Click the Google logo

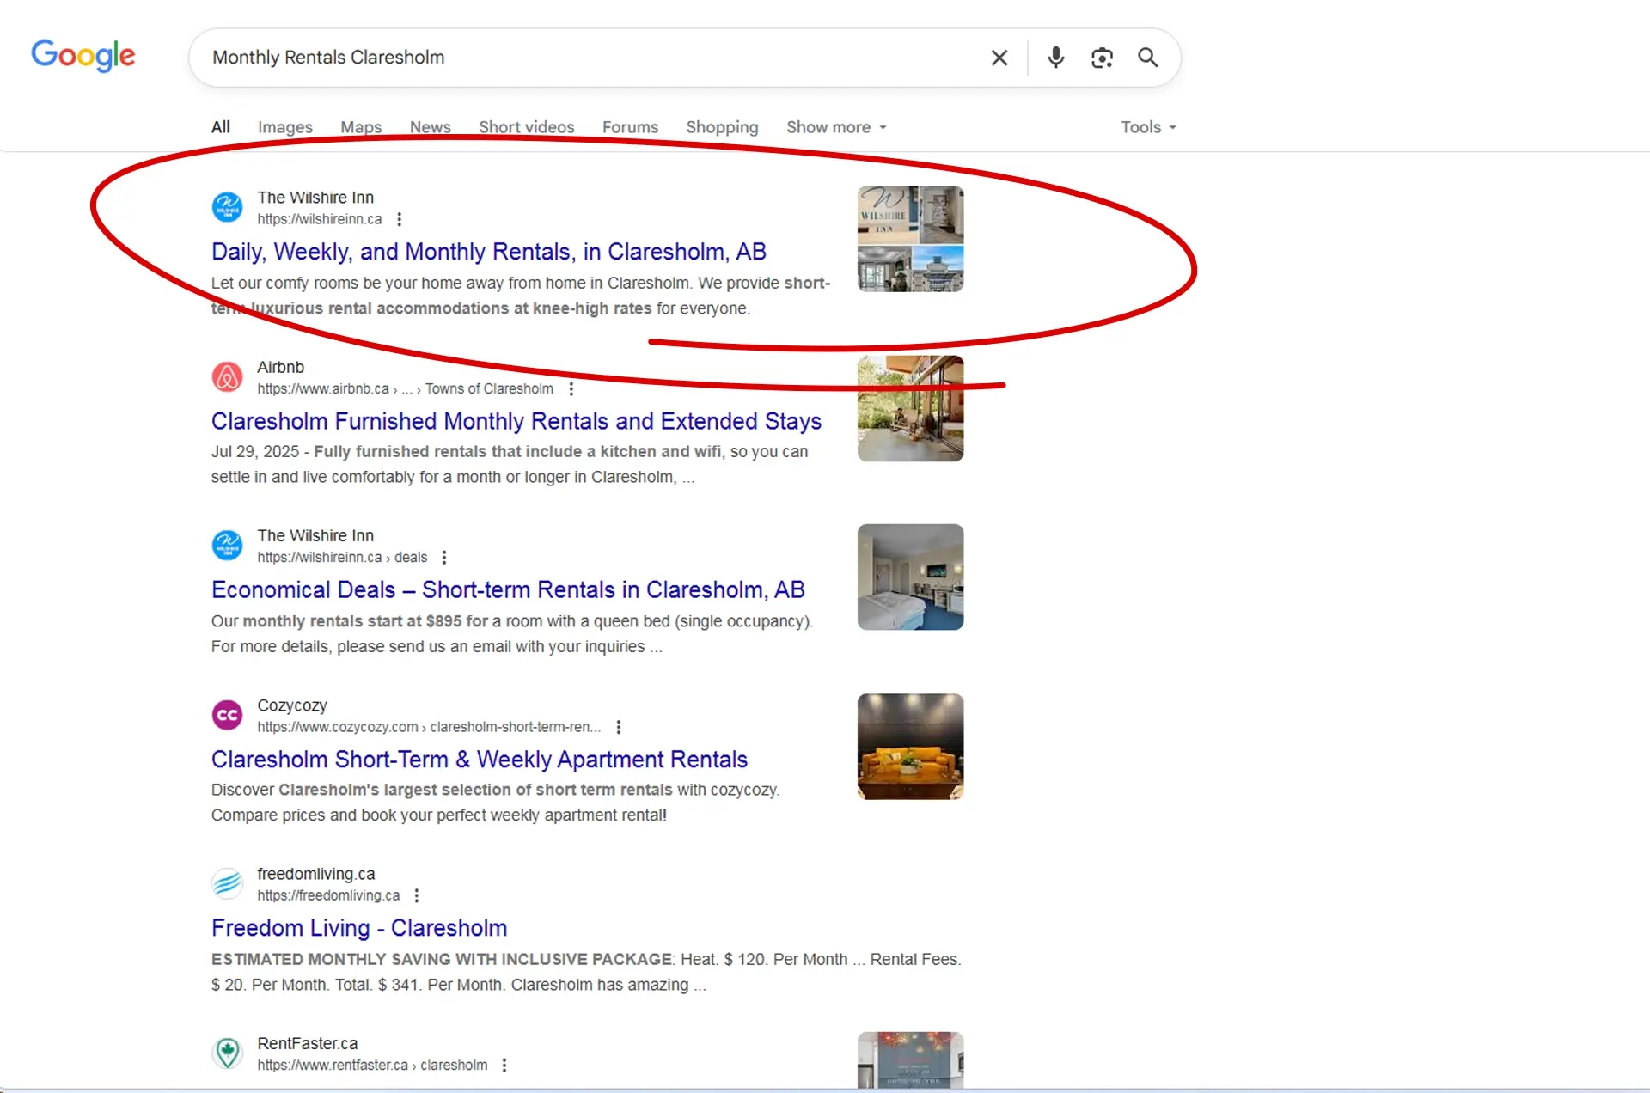tap(83, 56)
